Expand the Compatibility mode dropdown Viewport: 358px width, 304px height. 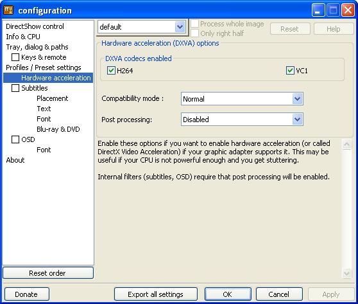[242, 99]
